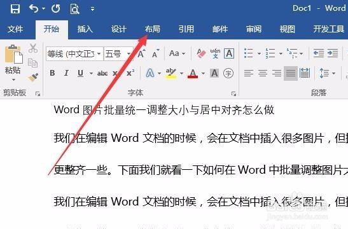Open the undo history dropdown arrow
The image size is (348, 229).
coord(43,9)
